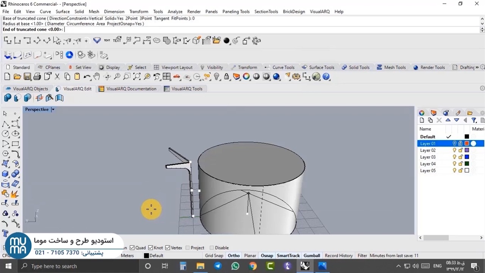This screenshot has width=485, height=273.
Task: Change Layer 02 purple color swatch
Action: [x=467, y=150]
